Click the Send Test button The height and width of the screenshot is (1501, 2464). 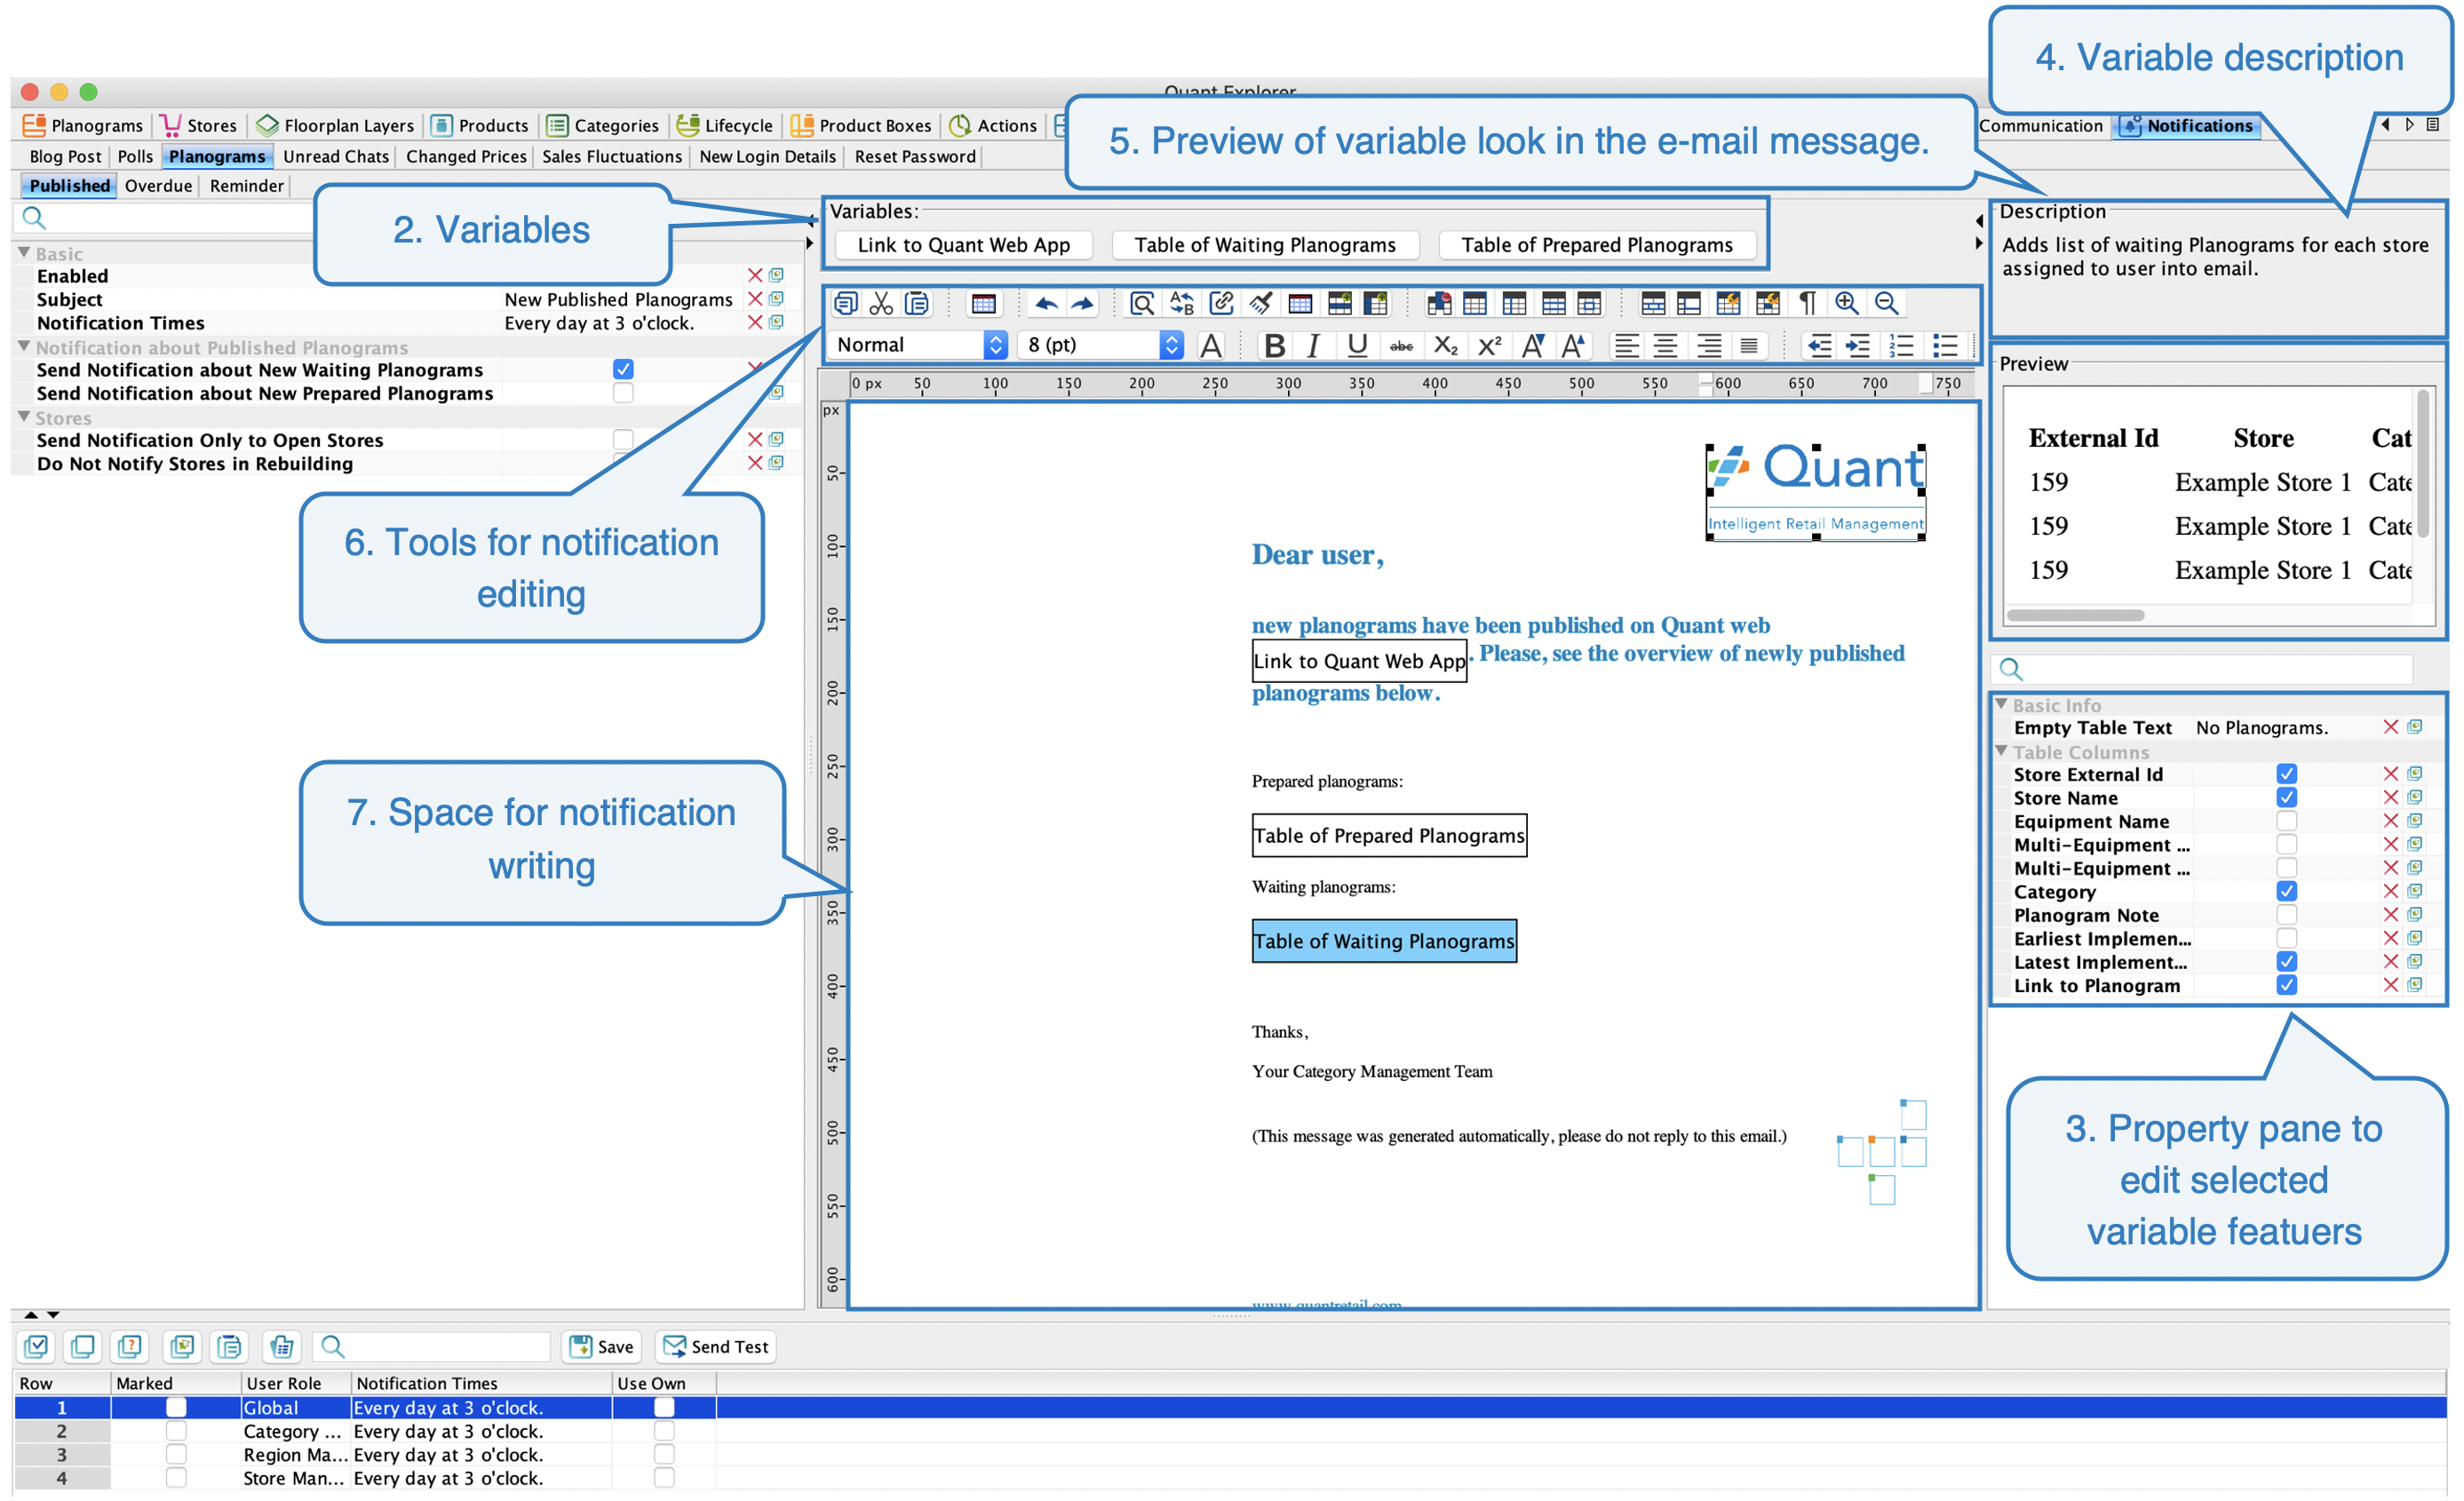[x=717, y=1347]
